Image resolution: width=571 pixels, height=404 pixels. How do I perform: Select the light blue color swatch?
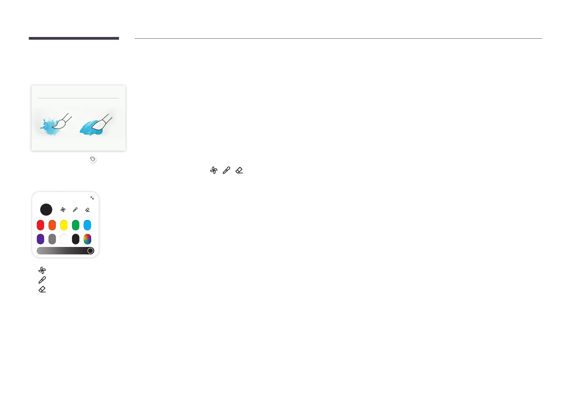click(x=87, y=225)
